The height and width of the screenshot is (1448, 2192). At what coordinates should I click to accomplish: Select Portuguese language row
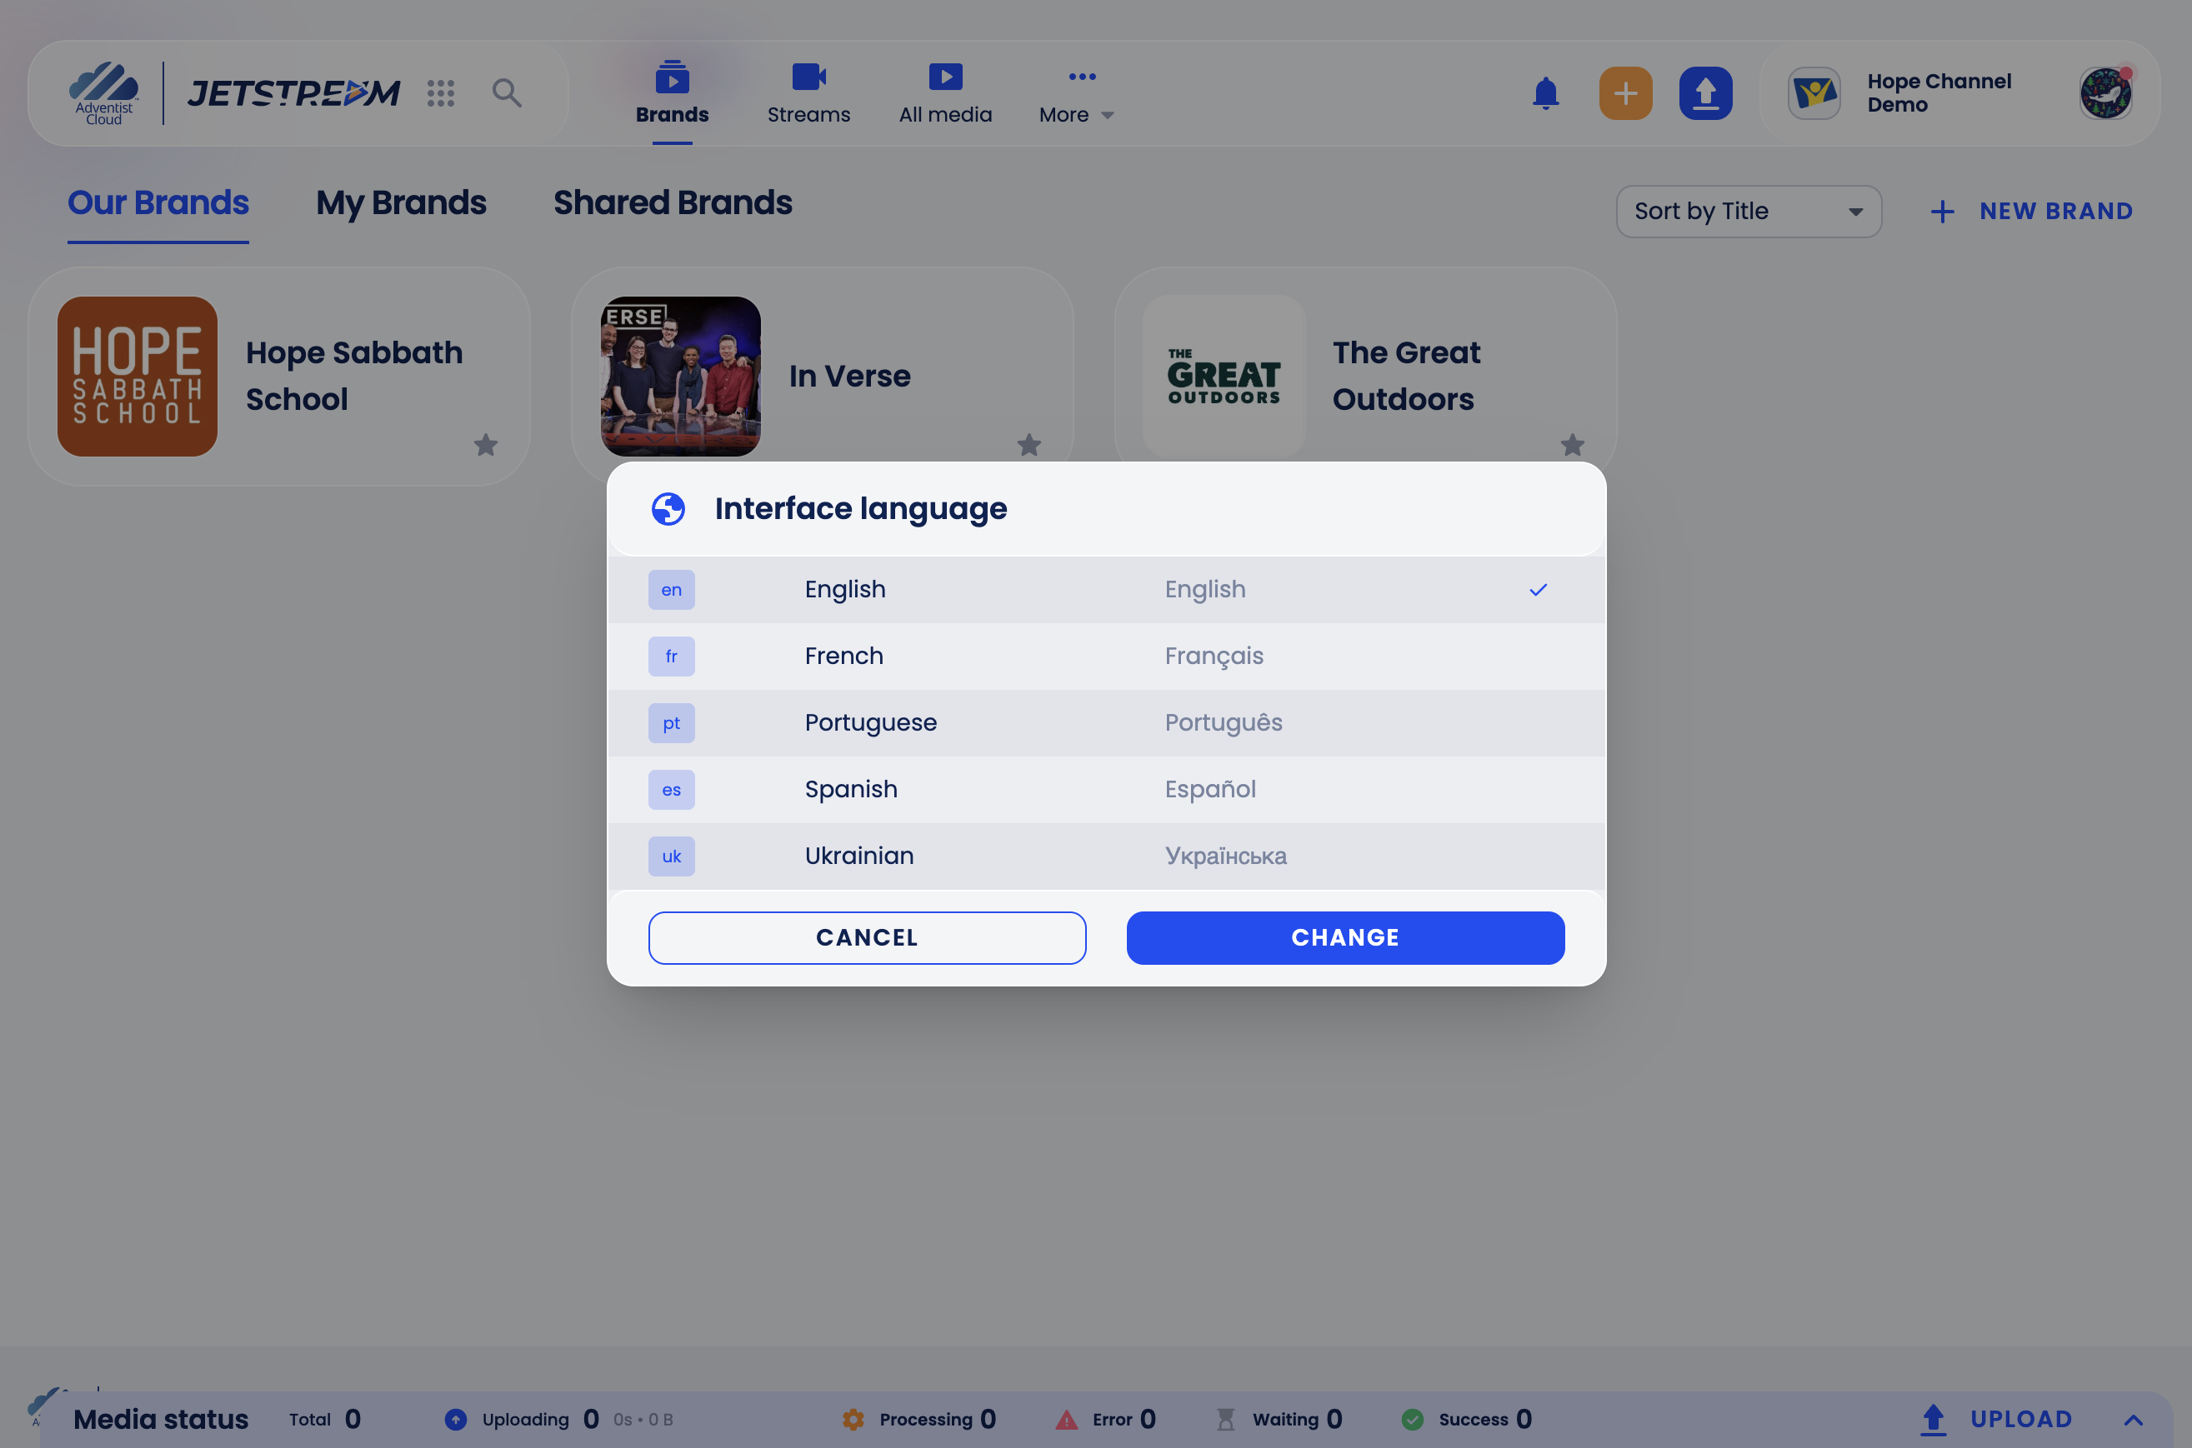[x=1106, y=722]
